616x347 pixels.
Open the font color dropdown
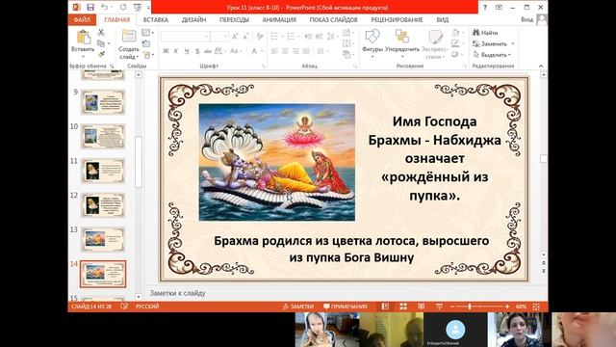(x=262, y=51)
